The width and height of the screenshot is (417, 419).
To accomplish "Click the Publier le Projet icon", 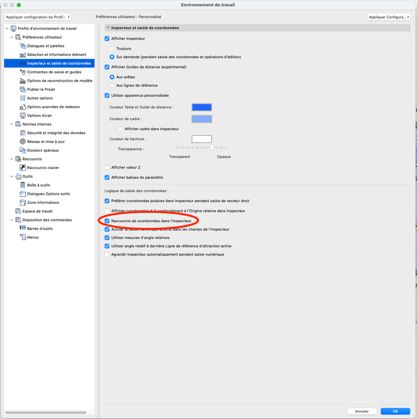I will pyautogui.click(x=23, y=89).
